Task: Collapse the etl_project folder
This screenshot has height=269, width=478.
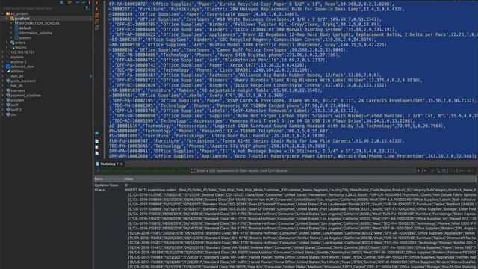Action: click(3, 13)
